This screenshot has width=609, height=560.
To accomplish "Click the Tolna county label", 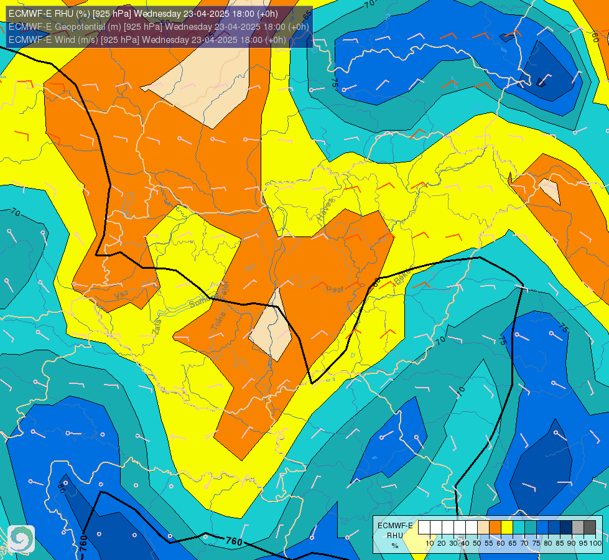I will [x=218, y=321].
